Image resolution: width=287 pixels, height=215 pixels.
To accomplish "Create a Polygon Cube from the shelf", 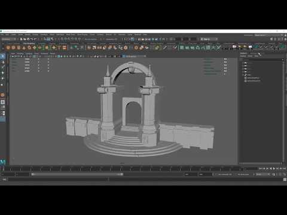I will click(x=13, y=48).
